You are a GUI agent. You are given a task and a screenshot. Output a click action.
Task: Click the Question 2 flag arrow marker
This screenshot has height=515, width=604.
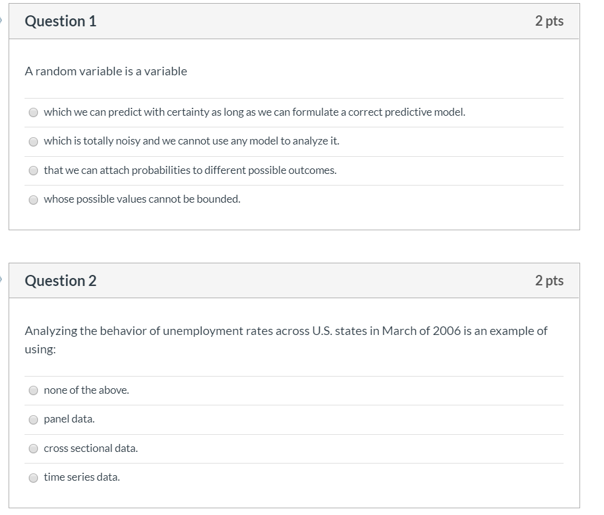[1, 280]
